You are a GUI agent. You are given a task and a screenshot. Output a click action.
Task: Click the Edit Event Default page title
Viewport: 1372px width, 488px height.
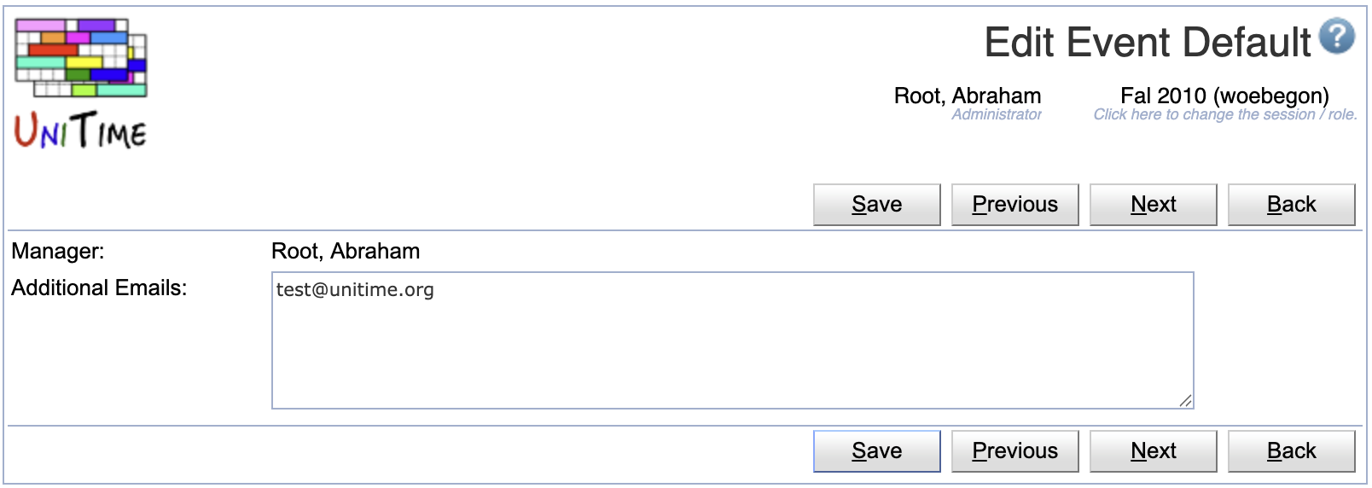[1147, 43]
